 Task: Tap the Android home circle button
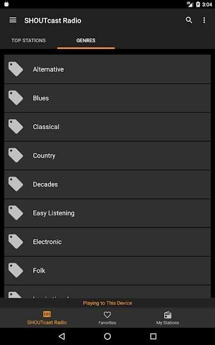click(107, 336)
